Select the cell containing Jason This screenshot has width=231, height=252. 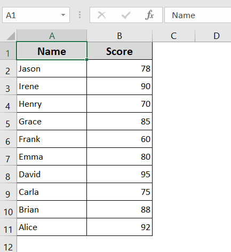(x=52, y=68)
